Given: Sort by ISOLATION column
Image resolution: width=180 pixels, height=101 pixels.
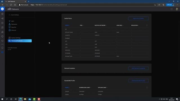Looking at the screenshot, I should (135, 25).
